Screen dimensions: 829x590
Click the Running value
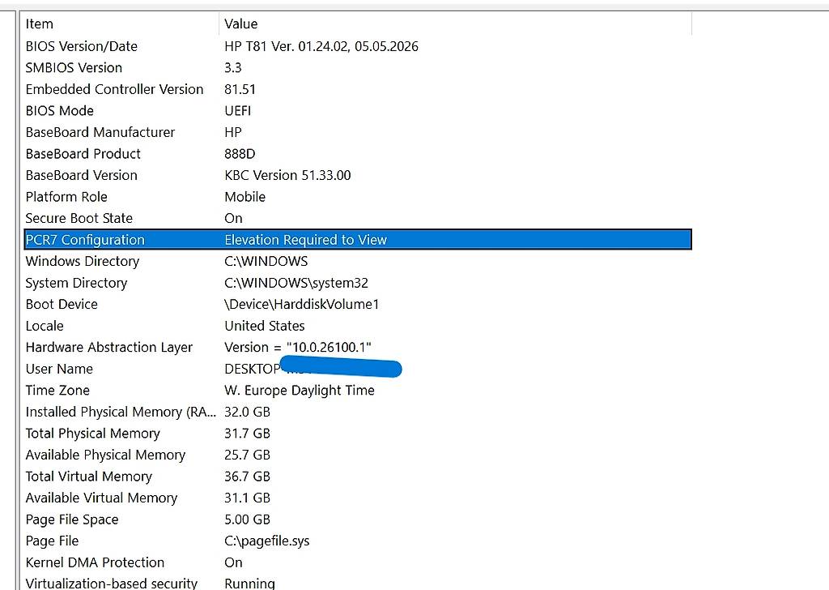click(249, 584)
